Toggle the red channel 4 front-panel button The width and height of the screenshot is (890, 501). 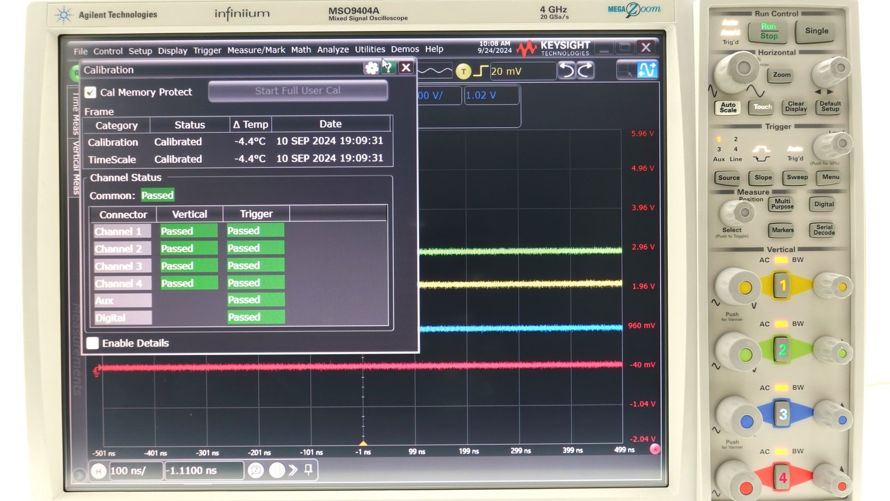click(x=782, y=478)
